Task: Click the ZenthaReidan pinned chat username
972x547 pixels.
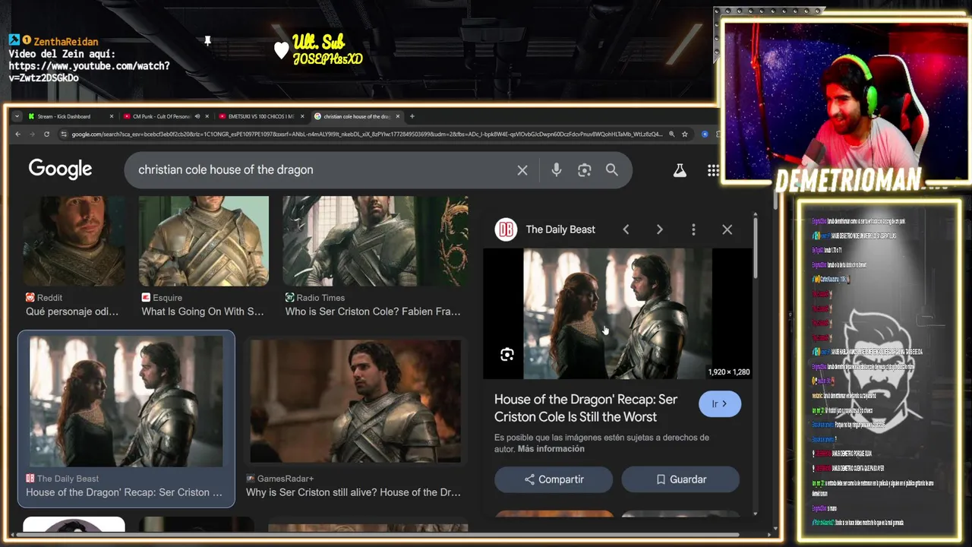Action: tap(66, 42)
